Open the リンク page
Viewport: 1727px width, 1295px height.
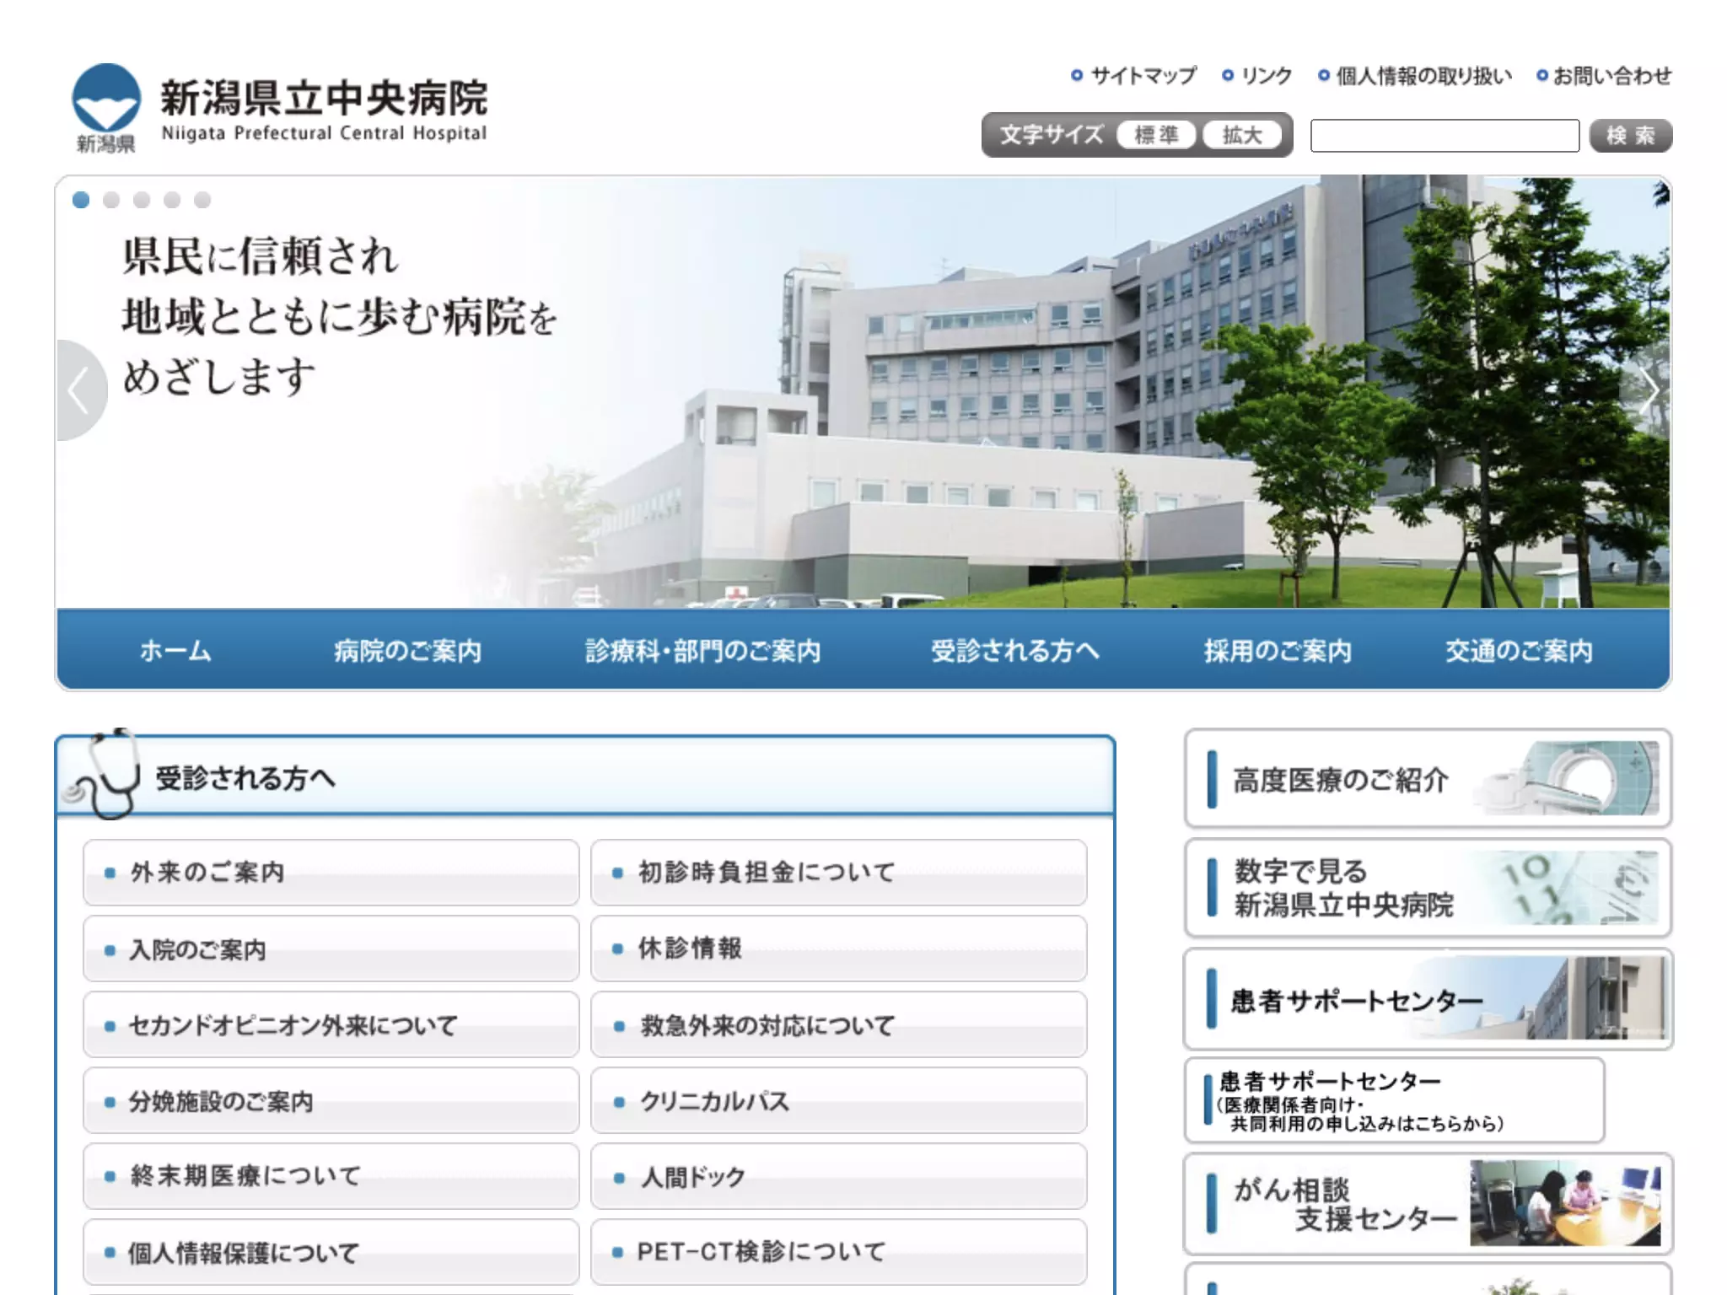[x=1257, y=76]
